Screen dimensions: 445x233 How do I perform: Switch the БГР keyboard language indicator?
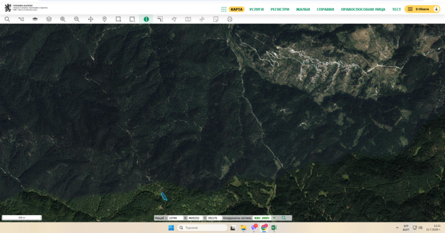click(x=406, y=227)
